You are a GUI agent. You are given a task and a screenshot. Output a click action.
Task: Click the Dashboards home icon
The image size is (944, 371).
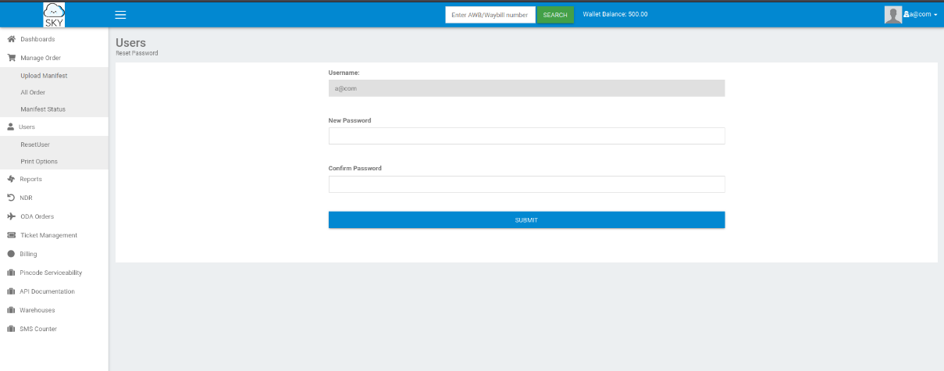coord(11,39)
